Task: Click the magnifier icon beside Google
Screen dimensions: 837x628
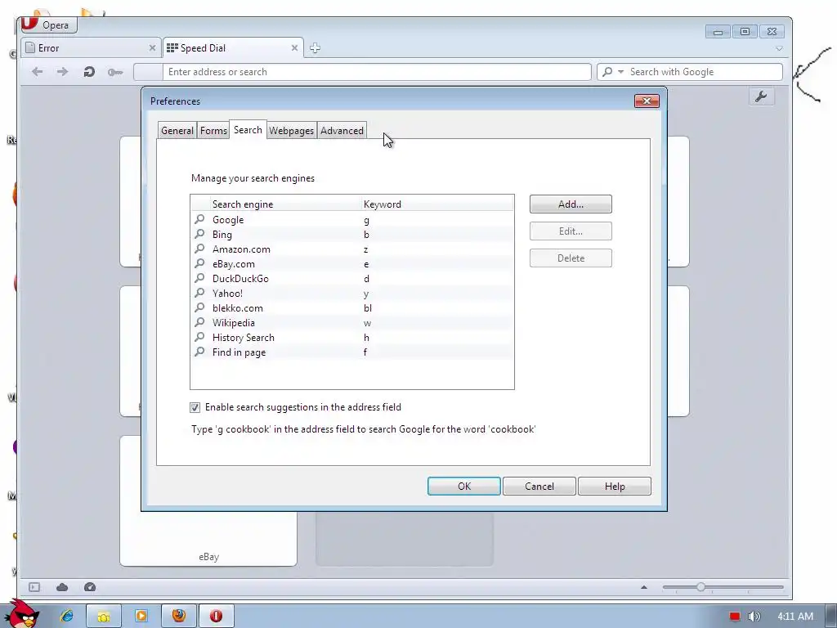Action: 199,219
